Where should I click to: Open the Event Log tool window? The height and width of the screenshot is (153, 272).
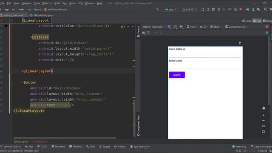pyautogui.click(x=239, y=147)
